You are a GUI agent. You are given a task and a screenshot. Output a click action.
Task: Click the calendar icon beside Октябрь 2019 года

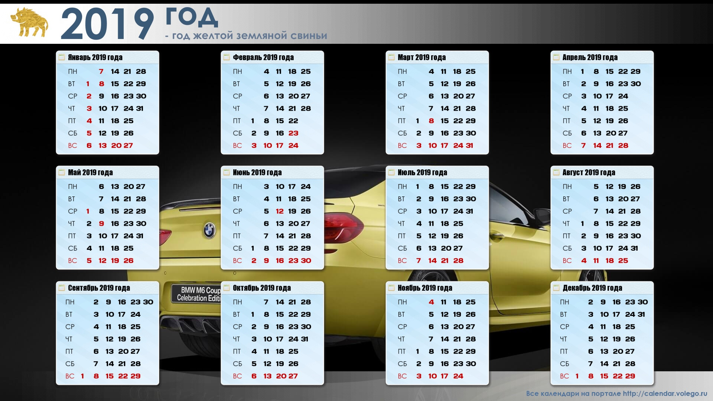click(227, 288)
